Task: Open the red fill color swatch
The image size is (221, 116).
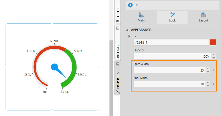Action: click(x=213, y=42)
